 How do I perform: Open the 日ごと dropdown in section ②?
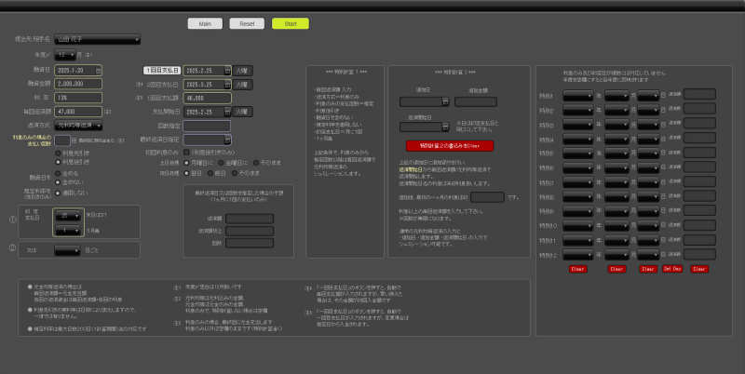pyautogui.click(x=67, y=250)
